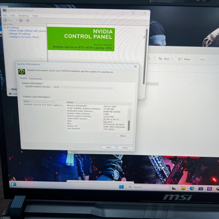
Task: Click the Forward arrow toolbar icon
Action: tap(21, 20)
